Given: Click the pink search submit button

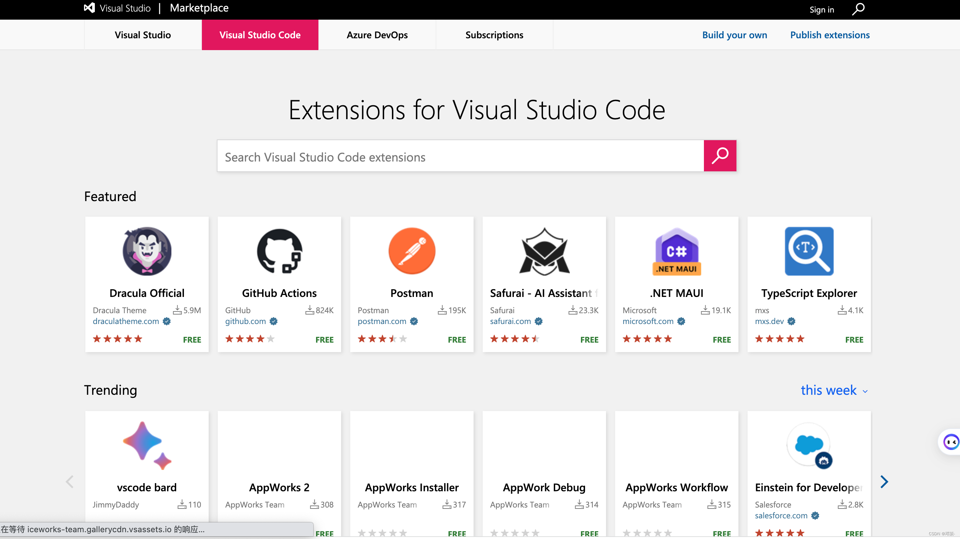Looking at the screenshot, I should [x=719, y=156].
